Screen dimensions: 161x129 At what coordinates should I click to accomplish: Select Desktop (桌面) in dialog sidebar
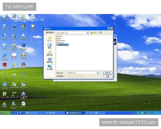[x=50, y=46]
